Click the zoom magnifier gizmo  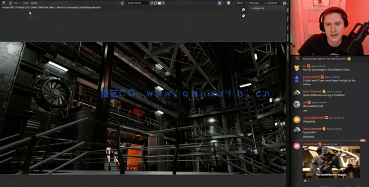pos(243,9)
